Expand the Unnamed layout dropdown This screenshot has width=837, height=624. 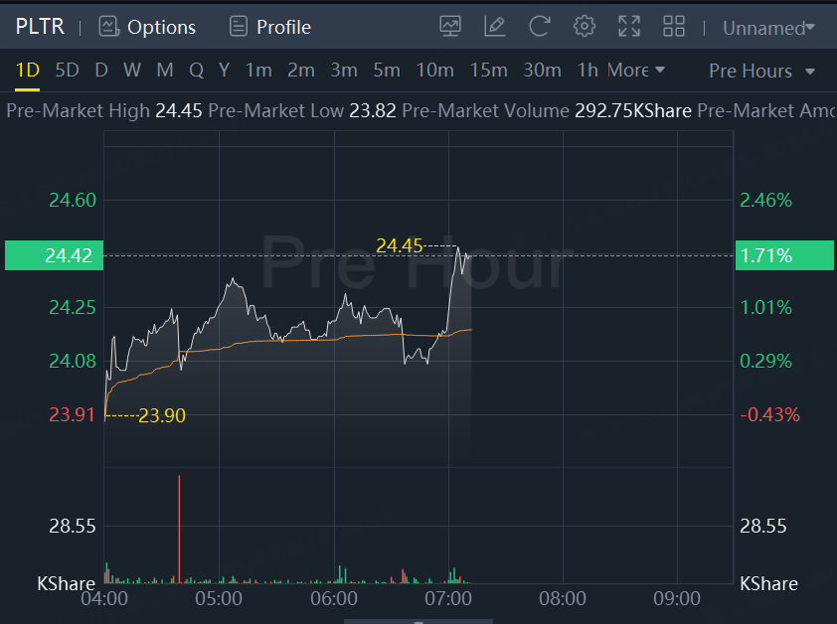pos(768,28)
